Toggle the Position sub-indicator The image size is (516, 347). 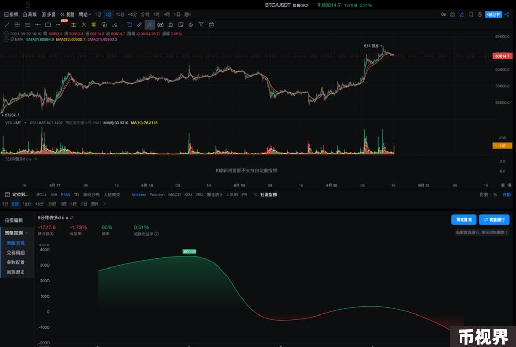pyautogui.click(x=157, y=195)
